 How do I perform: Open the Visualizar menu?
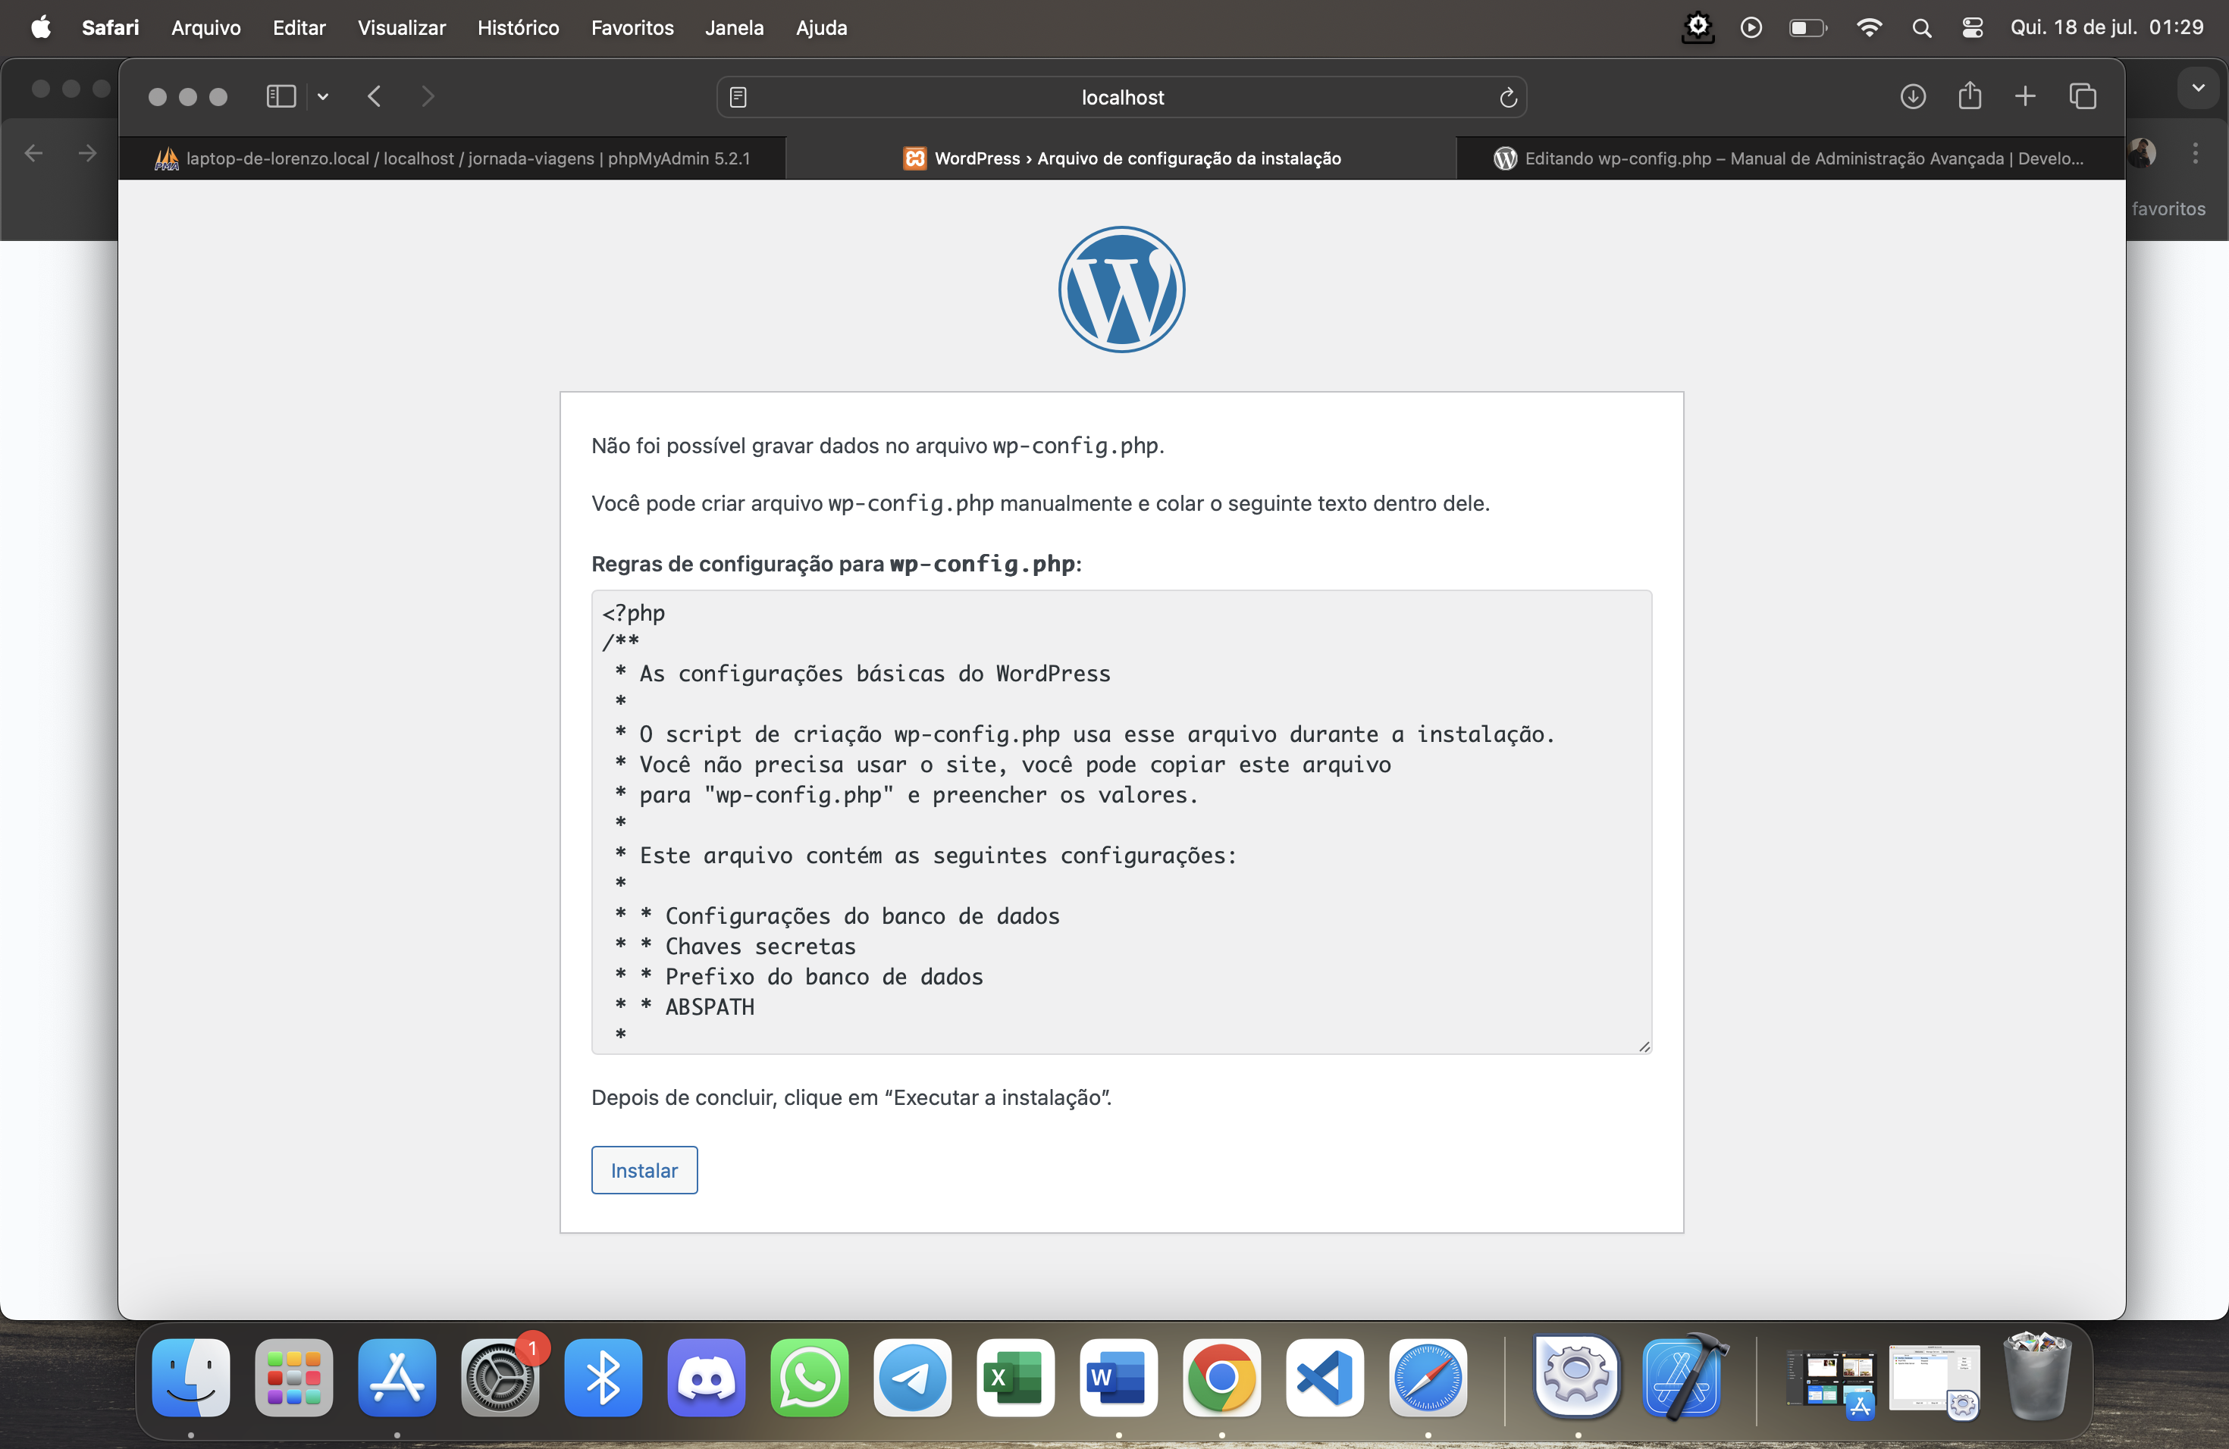[x=402, y=28]
